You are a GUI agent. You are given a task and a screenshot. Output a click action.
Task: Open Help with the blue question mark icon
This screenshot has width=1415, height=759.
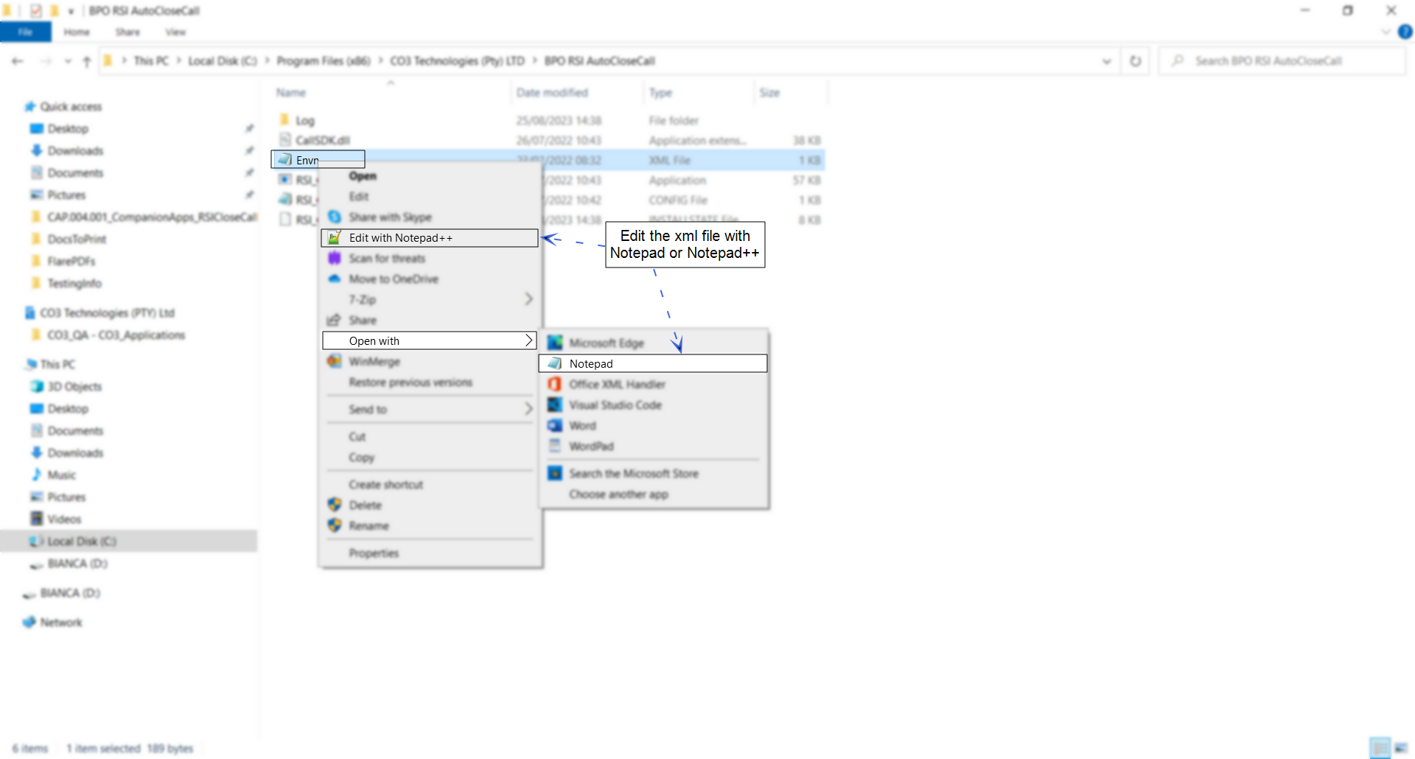click(1405, 32)
